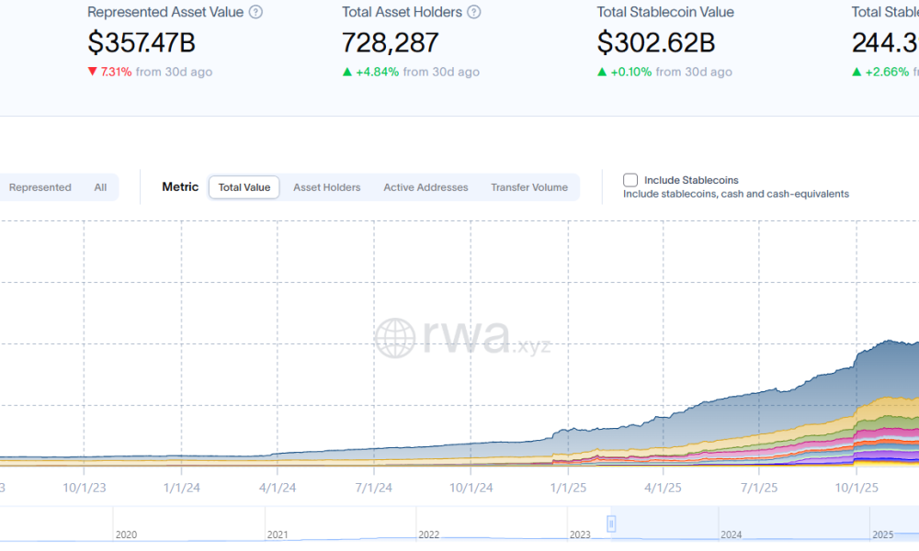Viewport: 919px width, 551px height.
Task: Switch metric to Active Addresses
Action: tap(425, 187)
